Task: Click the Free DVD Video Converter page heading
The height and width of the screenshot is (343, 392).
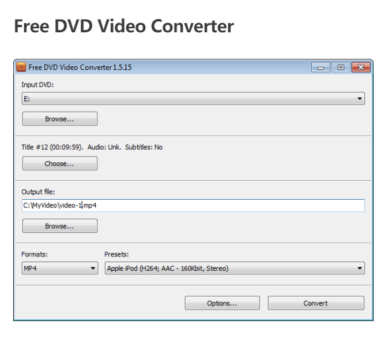Action: click(124, 26)
